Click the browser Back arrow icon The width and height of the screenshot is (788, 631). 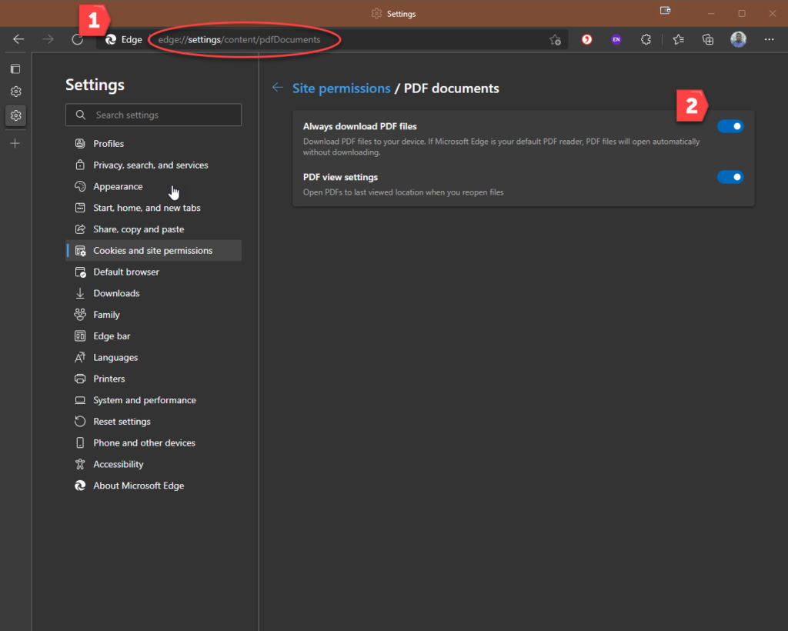[19, 39]
